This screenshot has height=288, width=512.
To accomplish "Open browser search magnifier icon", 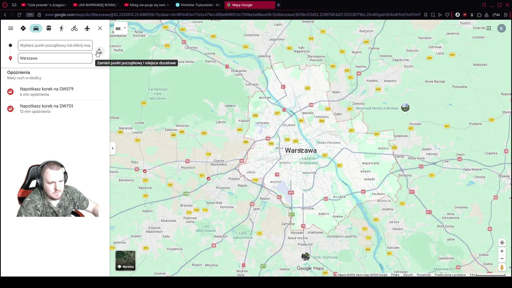I will [484, 5].
